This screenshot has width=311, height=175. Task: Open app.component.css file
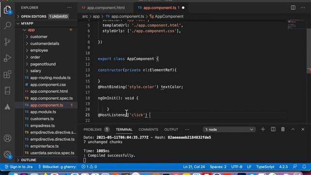pyautogui.click(x=47, y=85)
